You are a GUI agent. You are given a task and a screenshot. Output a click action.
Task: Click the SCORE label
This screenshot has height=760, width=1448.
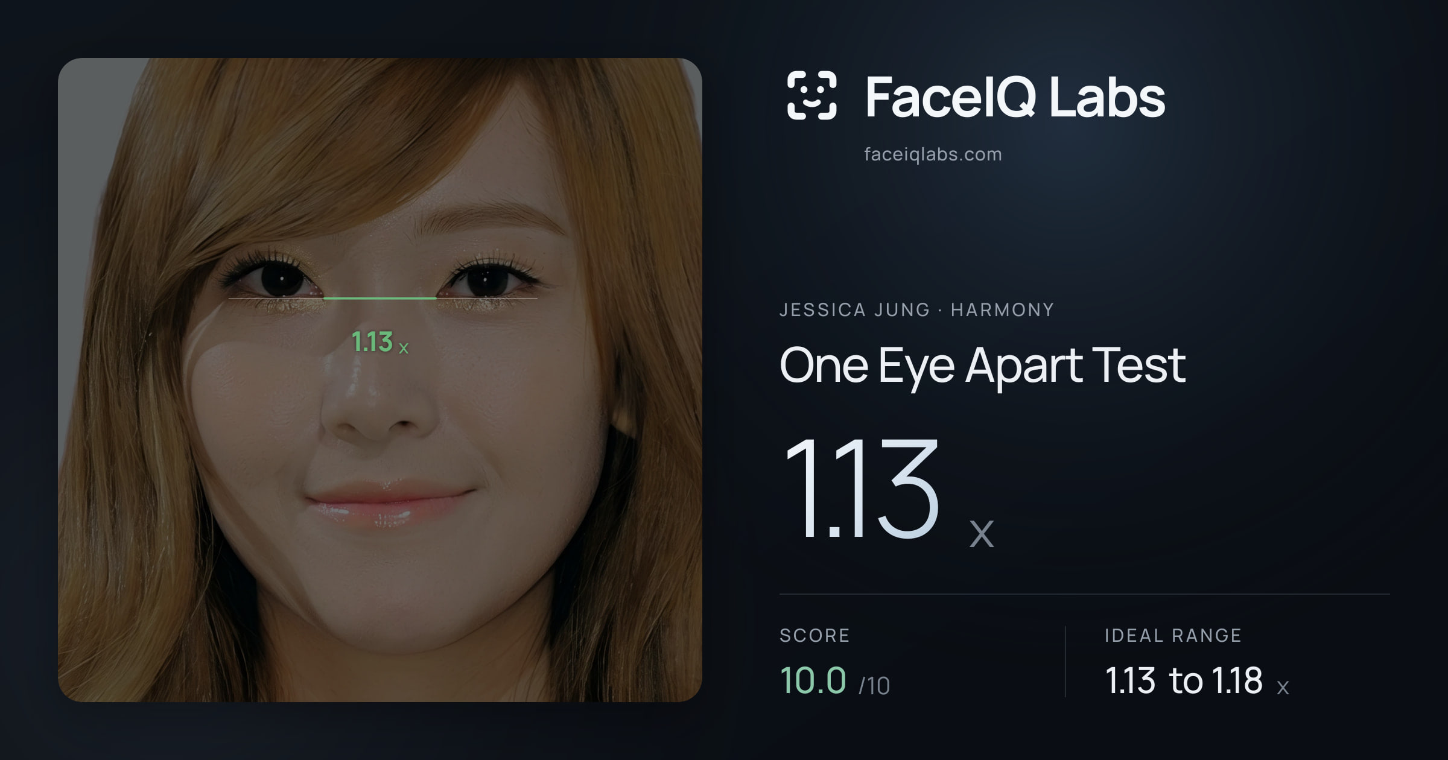point(815,635)
